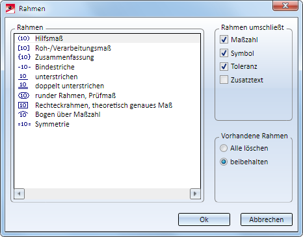Select the Alle löschen radio option
Image resolution: width=303 pixels, height=237 pixels.
point(224,148)
